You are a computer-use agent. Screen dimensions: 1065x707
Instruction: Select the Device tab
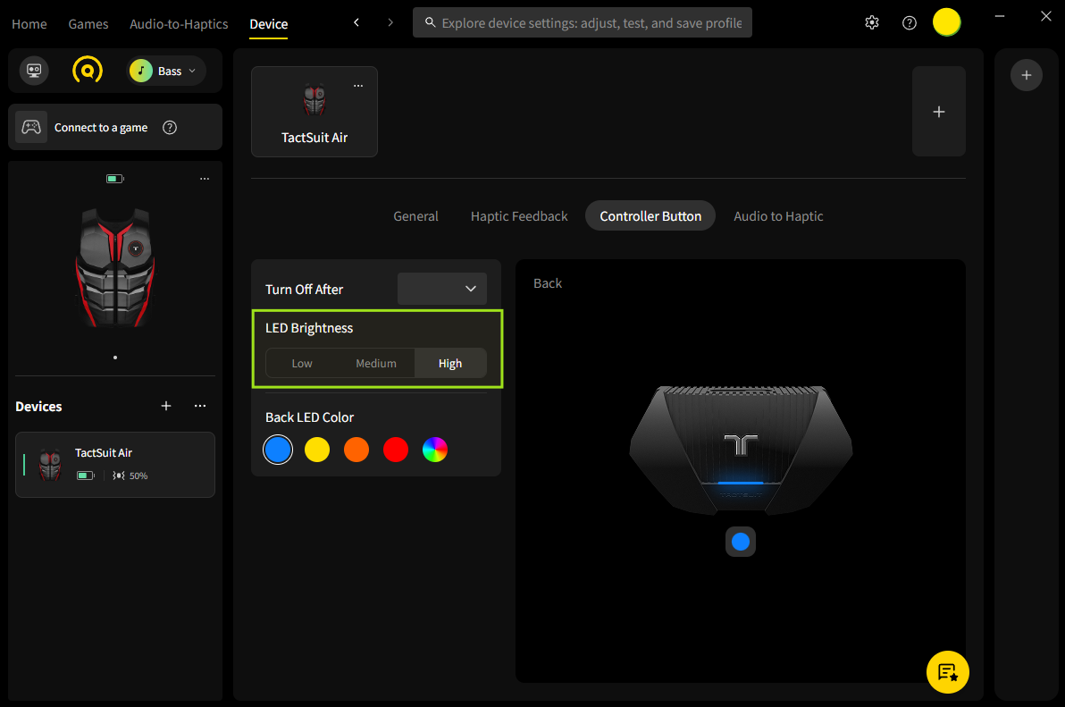pyautogui.click(x=269, y=24)
